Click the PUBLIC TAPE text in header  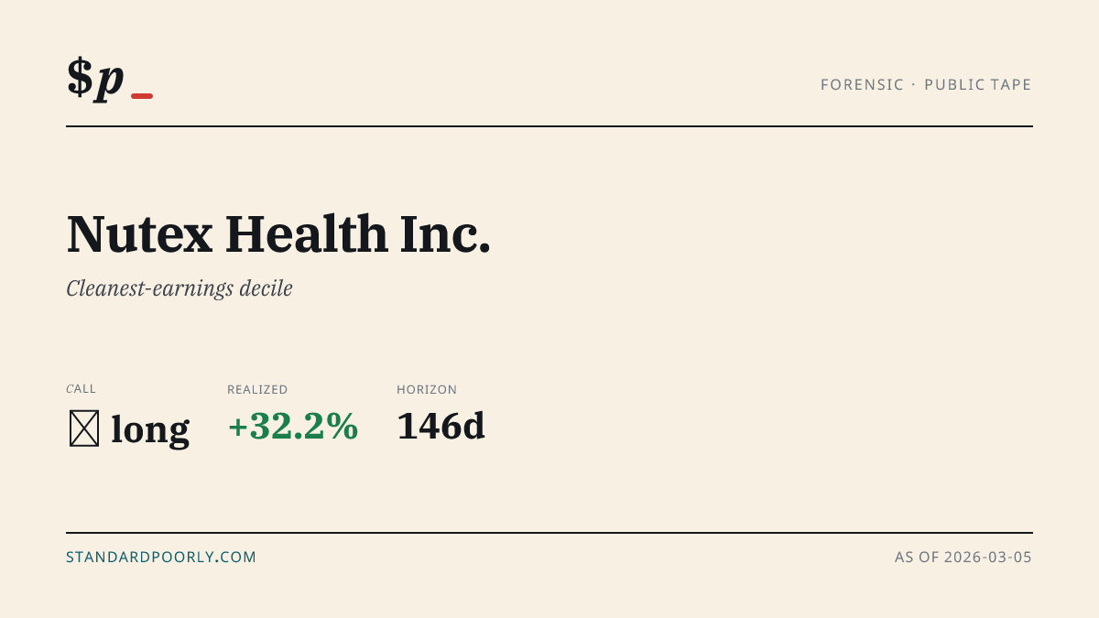978,84
